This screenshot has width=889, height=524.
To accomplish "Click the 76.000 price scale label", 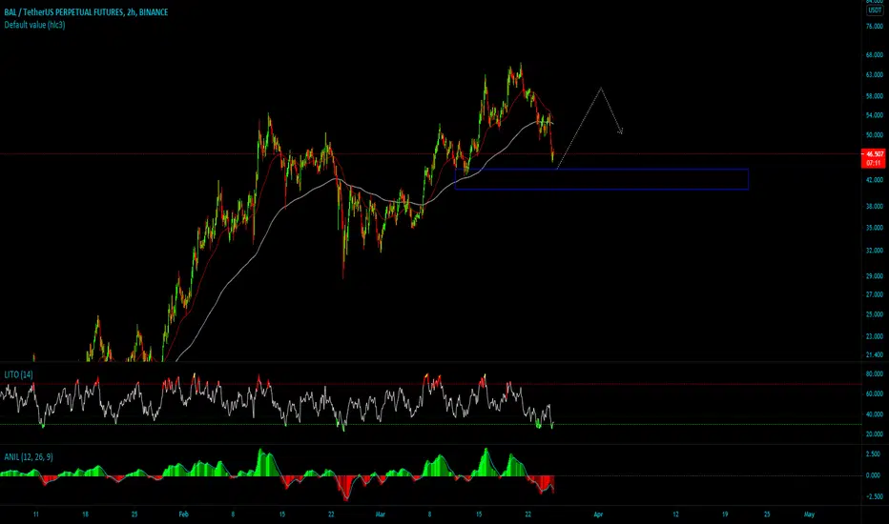I will pos(875,27).
